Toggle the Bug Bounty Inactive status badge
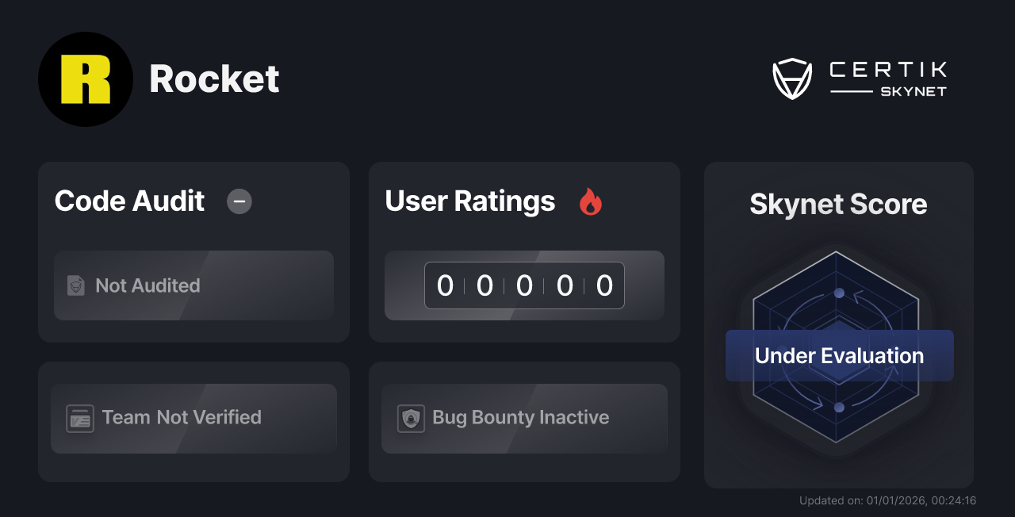 pos(524,418)
